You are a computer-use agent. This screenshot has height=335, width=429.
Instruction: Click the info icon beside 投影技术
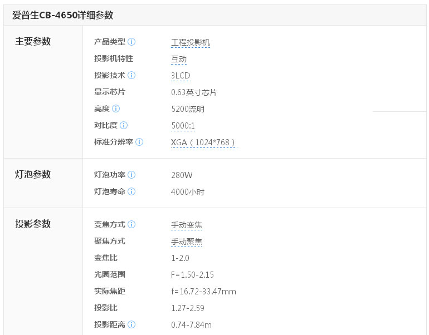click(131, 75)
